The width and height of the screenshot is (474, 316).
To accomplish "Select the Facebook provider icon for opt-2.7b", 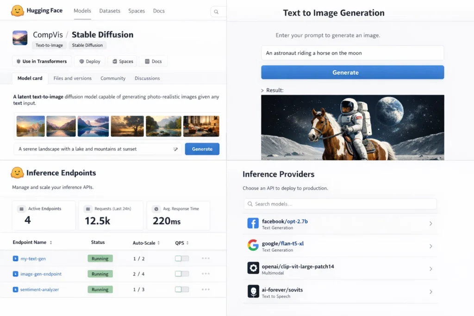I will [253, 223].
